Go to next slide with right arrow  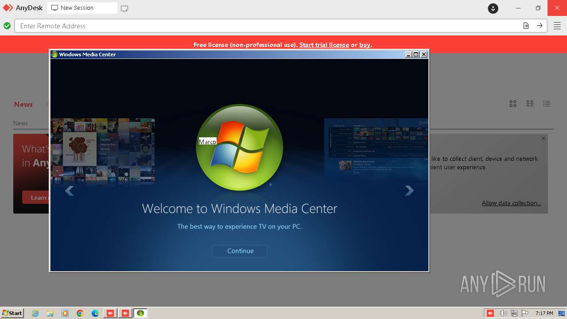point(409,191)
